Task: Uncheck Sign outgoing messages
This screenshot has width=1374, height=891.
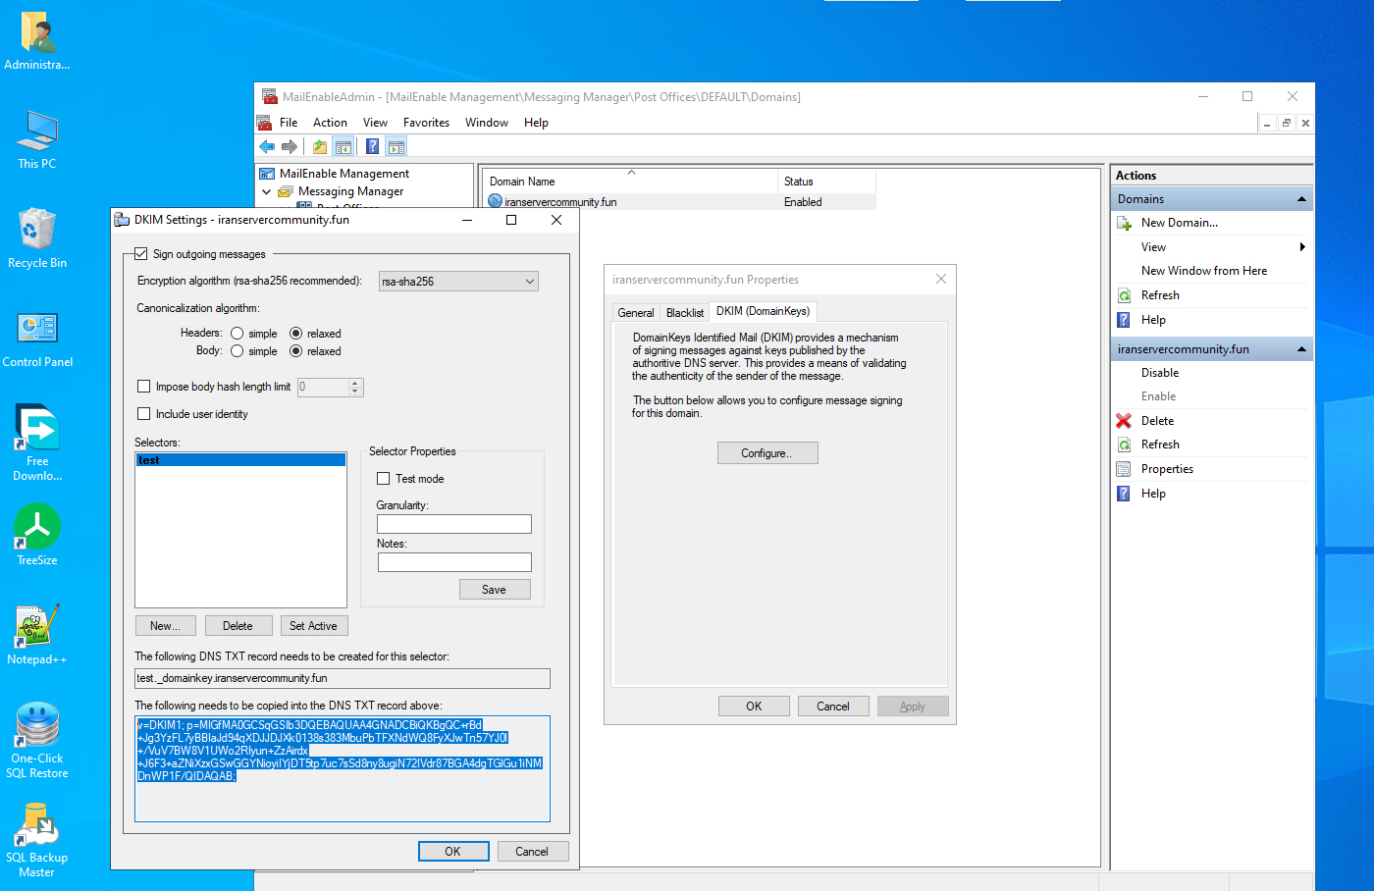Action: click(141, 254)
